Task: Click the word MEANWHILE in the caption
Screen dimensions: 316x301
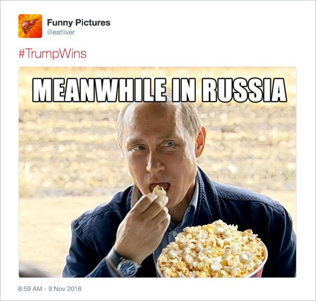Action: click(x=100, y=90)
